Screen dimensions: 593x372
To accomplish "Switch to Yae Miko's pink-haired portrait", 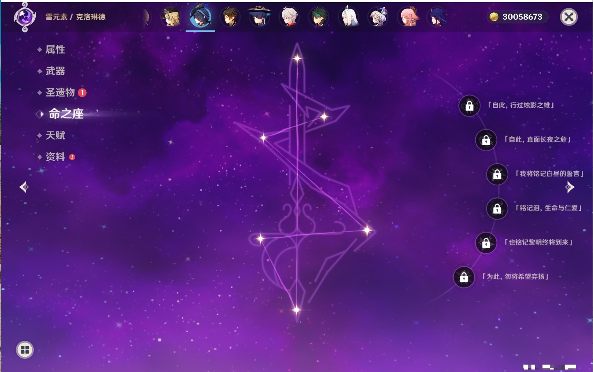I will [408, 17].
